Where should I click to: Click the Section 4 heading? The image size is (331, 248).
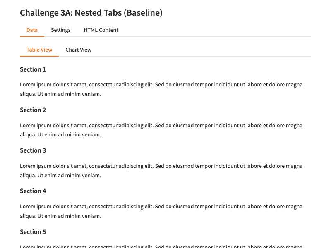pyautogui.click(x=33, y=191)
